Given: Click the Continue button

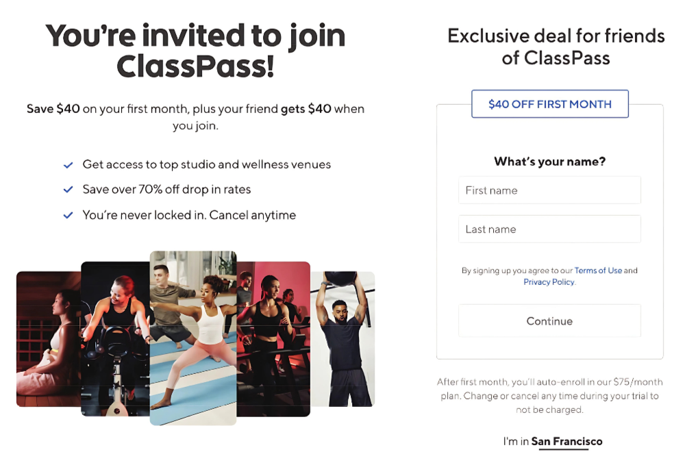Looking at the screenshot, I should 549,321.
